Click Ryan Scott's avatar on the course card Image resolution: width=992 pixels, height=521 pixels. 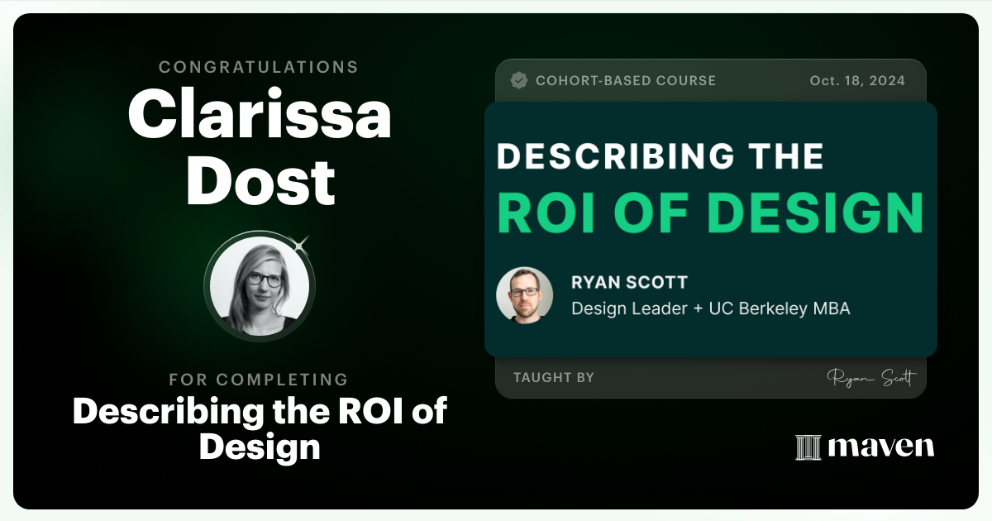[x=525, y=294]
